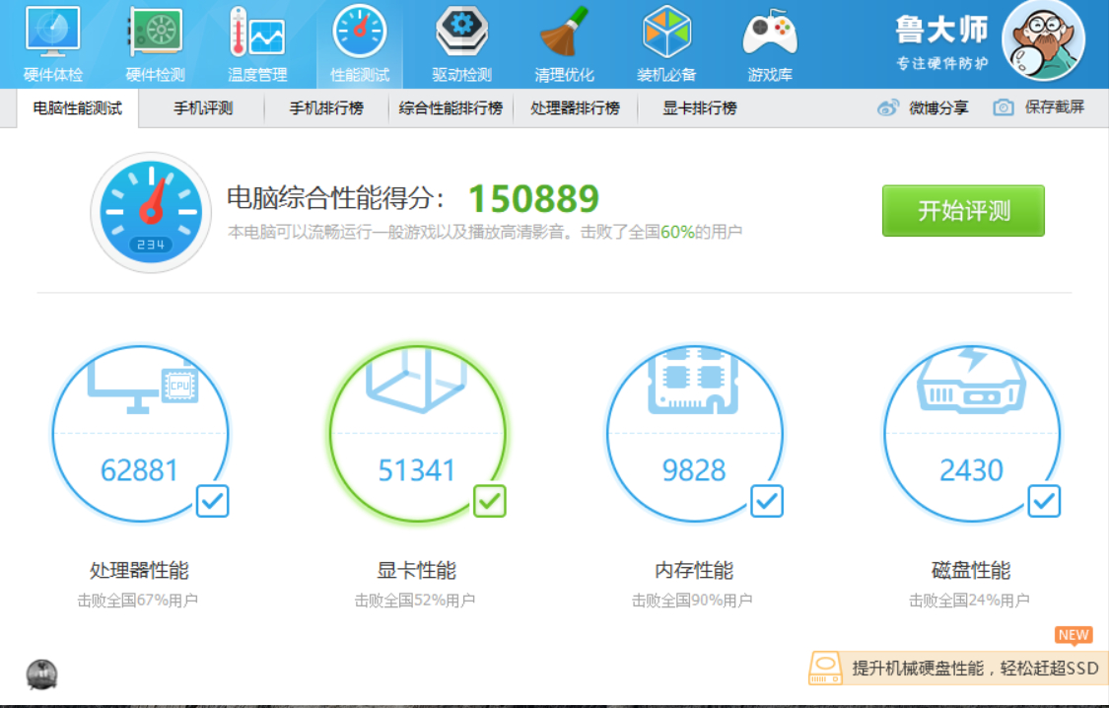Open the 清理优化 cleanup broom icon

click(x=564, y=32)
